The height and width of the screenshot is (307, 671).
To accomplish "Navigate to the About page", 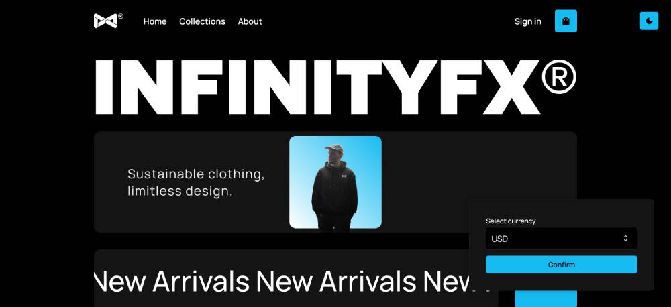I will click(x=250, y=21).
